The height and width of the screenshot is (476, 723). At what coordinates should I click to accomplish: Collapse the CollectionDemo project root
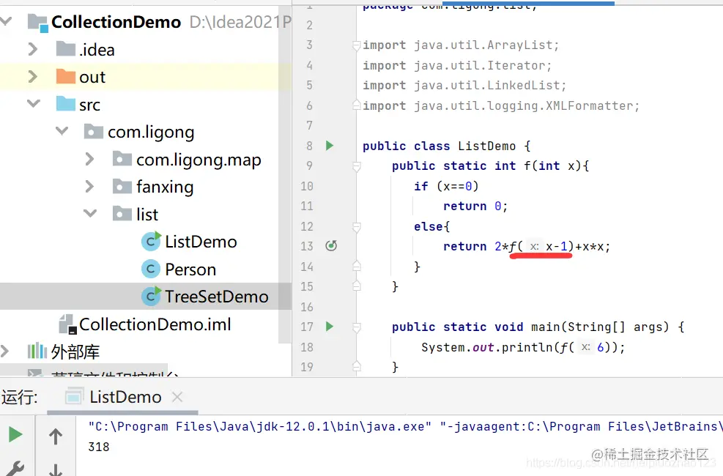[x=6, y=21]
